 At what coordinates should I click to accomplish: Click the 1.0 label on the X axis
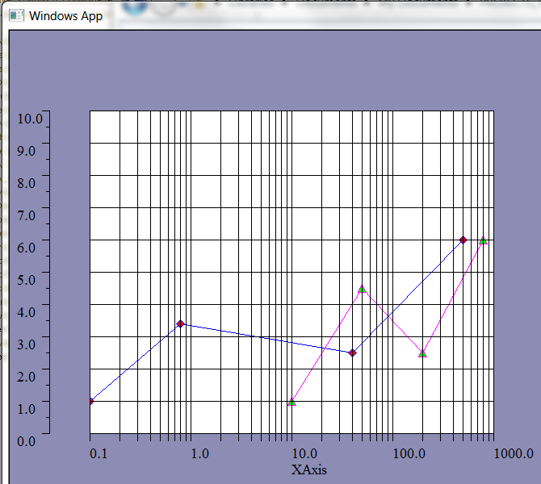point(199,454)
